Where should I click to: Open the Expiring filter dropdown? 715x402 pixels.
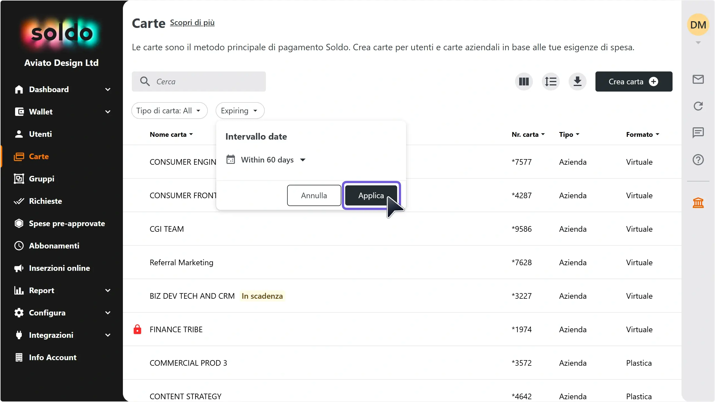(x=240, y=111)
